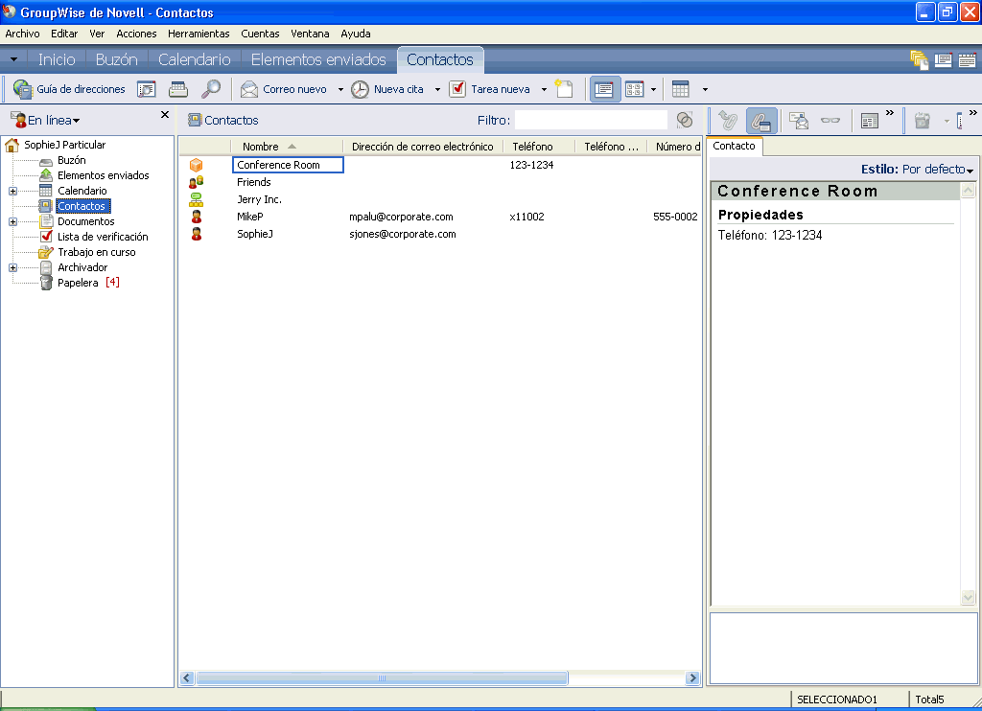Expand the Archivador tree node
The height and width of the screenshot is (711, 982).
pos(12,268)
